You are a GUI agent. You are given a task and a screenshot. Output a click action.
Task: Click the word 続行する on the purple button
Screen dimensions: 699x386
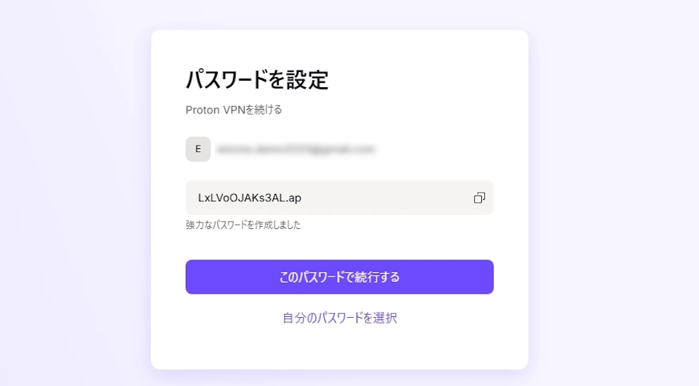click(x=373, y=277)
